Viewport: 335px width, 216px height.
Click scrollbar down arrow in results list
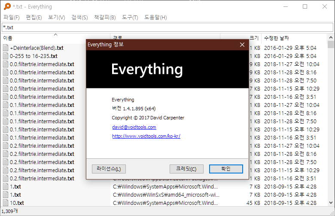331,203
